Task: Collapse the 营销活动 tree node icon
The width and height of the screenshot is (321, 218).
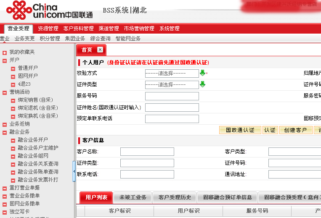Action: click(5, 92)
